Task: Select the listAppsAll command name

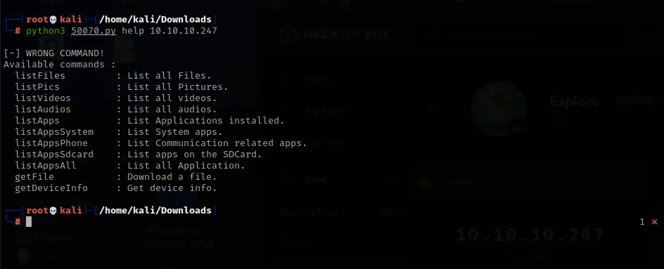Action: click(46, 165)
